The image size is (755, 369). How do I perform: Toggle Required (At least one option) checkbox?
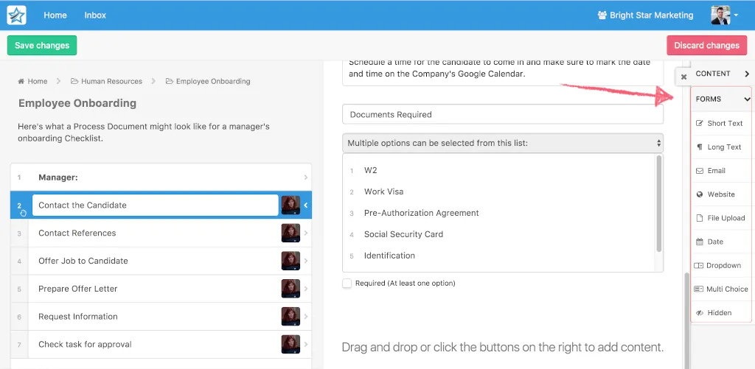[x=347, y=284]
